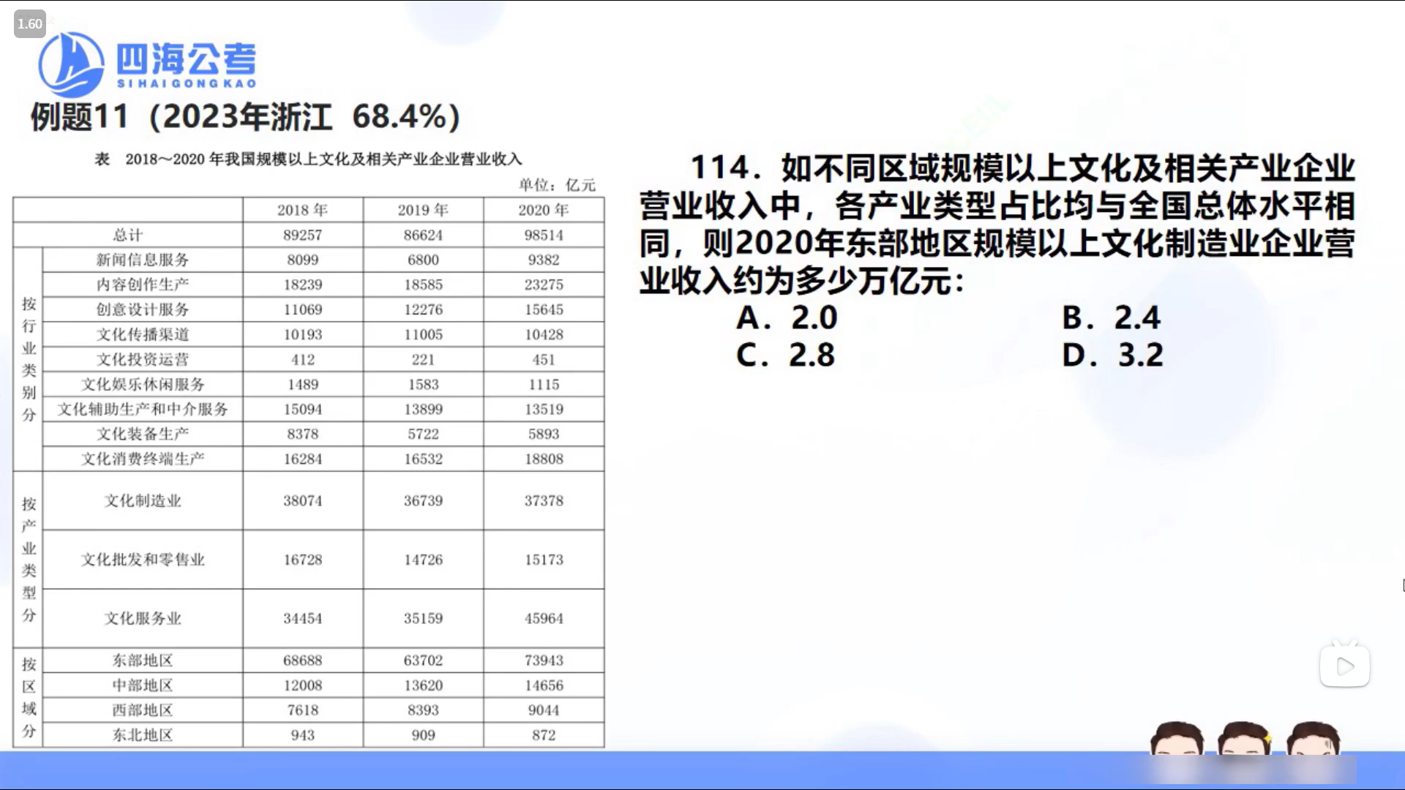Screen dimensions: 1405x790
Task: Select answer option C. 2.8
Action: pos(785,355)
